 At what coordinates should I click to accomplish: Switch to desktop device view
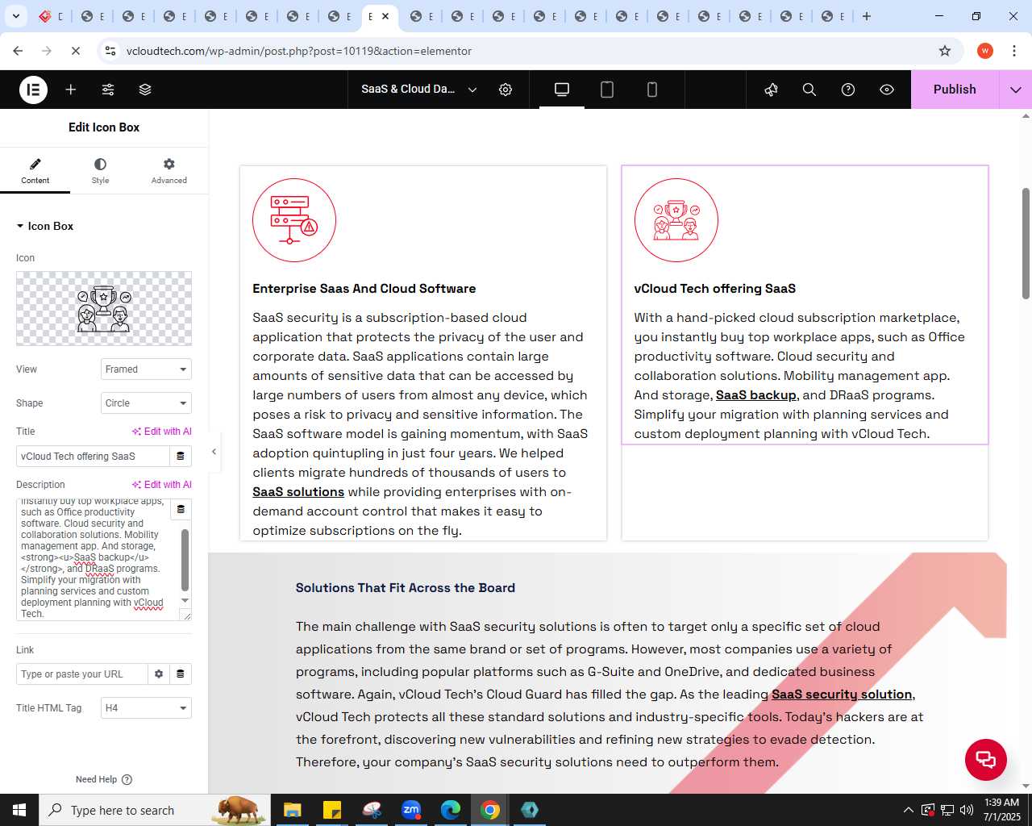pos(562,90)
